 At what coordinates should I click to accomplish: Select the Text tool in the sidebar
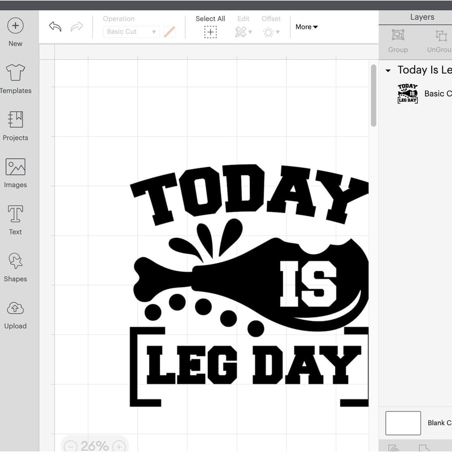[15, 219]
